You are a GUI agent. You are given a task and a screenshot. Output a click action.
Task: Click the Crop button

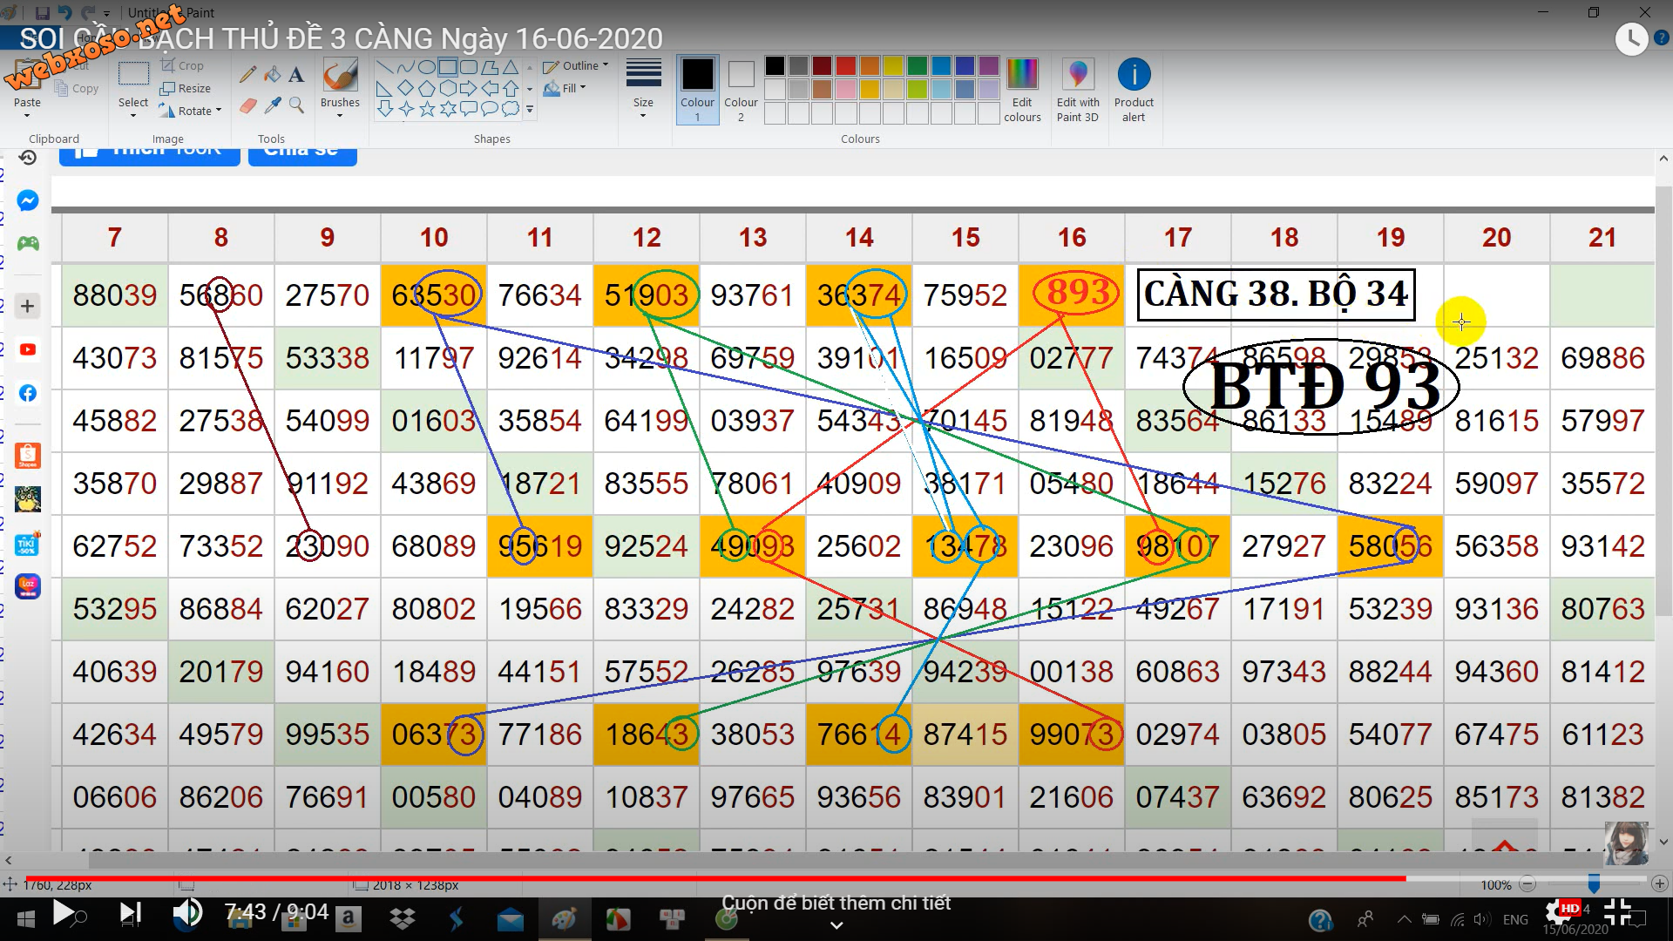pyautogui.click(x=182, y=65)
